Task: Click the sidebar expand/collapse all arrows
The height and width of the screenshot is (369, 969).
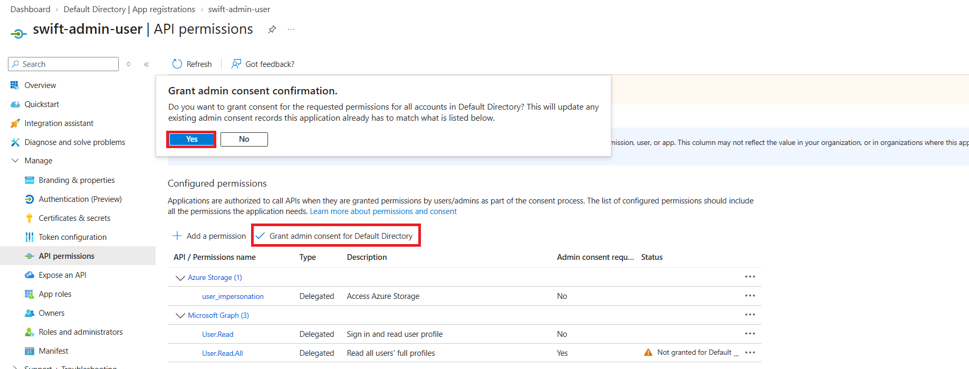Action: 128,64
